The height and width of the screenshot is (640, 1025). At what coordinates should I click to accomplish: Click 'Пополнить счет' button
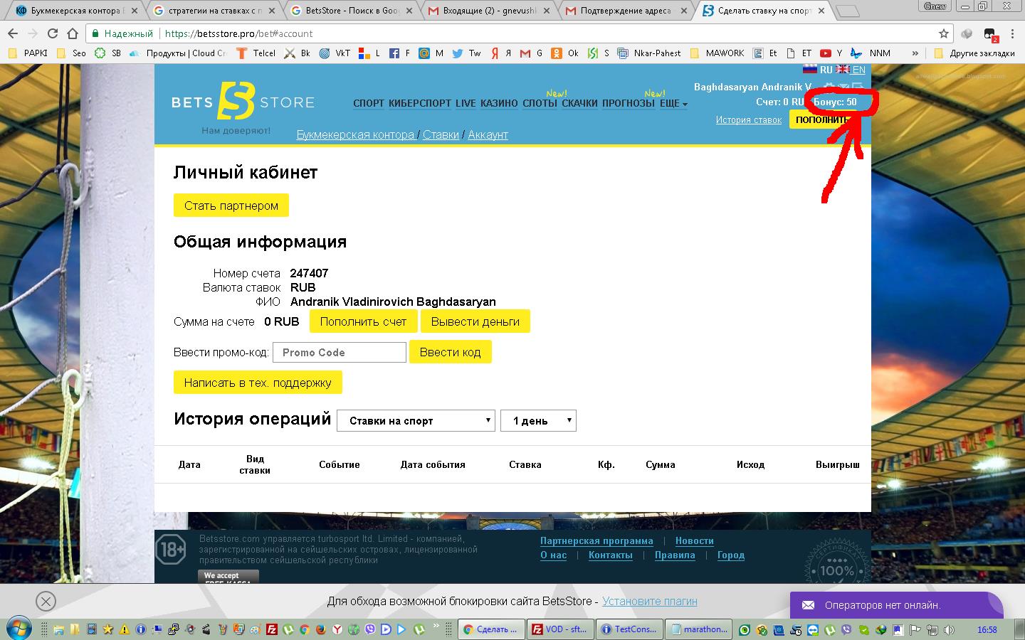coord(363,321)
